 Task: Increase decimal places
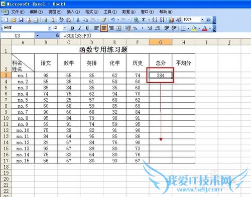tap(150, 28)
